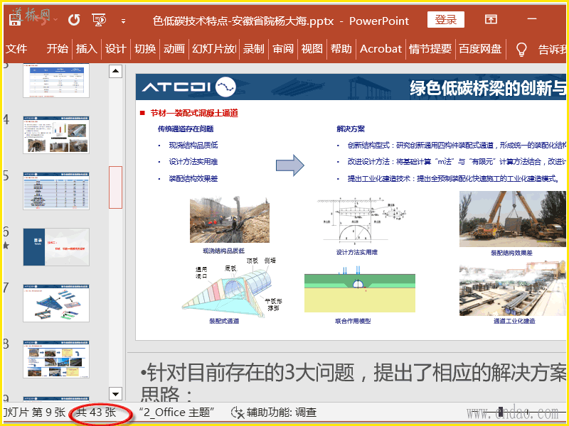Open accessibility checker 辅助功能: 调查

pos(274,413)
